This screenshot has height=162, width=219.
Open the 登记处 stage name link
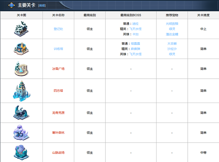58,29
